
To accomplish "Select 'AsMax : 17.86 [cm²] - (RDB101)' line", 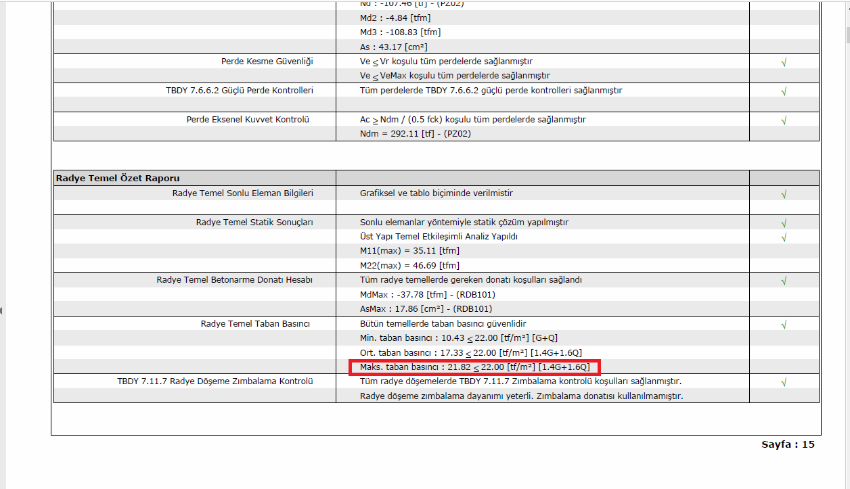I will [426, 308].
